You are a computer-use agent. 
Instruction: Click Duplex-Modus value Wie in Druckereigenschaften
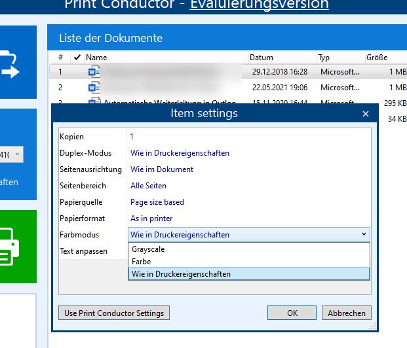click(x=180, y=153)
